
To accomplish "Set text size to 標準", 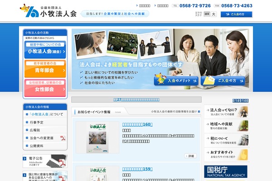I will point(207,14).
